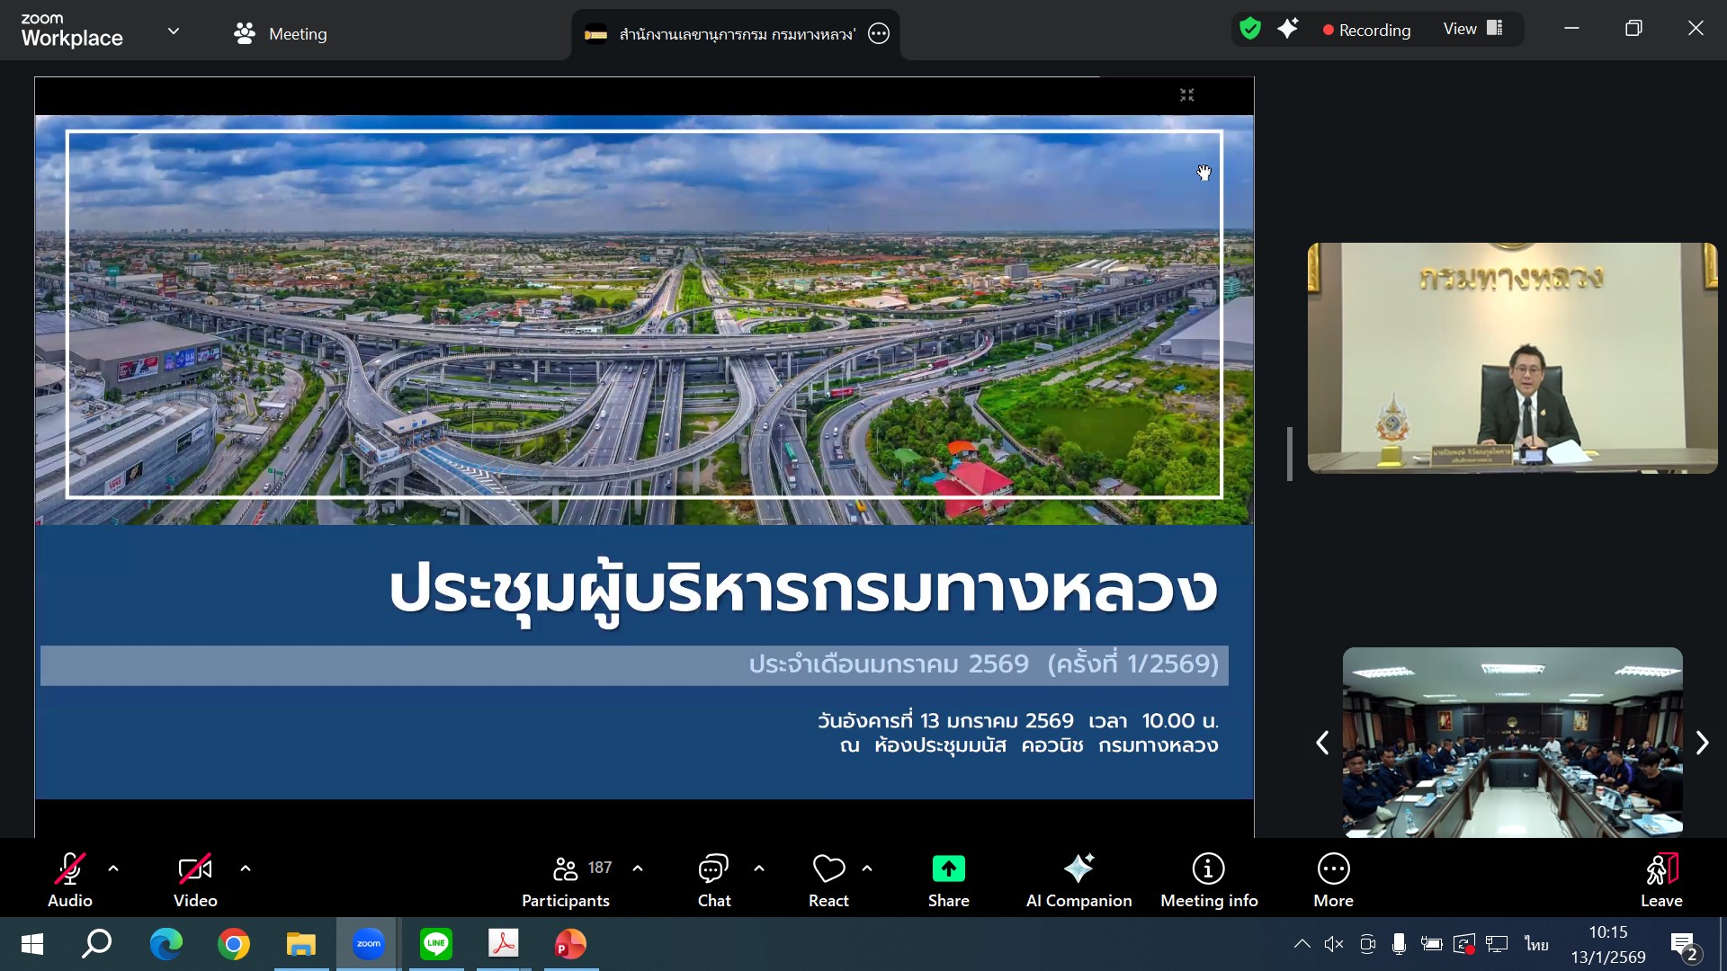Viewport: 1727px width, 971px height.
Task: Open LINE app from the taskbar
Action: [x=436, y=944]
